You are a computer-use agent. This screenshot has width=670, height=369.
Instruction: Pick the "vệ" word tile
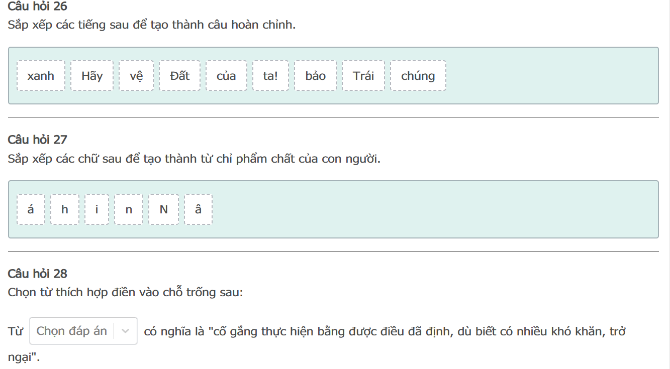click(x=136, y=76)
